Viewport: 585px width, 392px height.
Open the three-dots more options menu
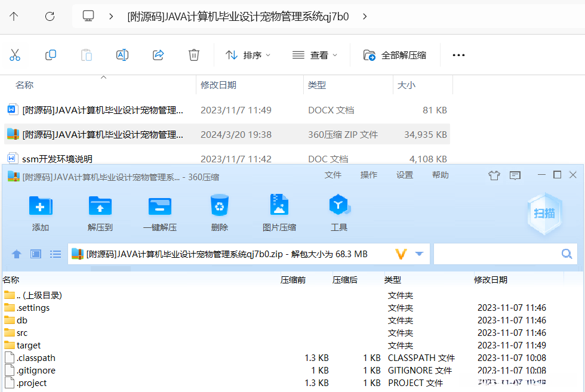click(458, 55)
